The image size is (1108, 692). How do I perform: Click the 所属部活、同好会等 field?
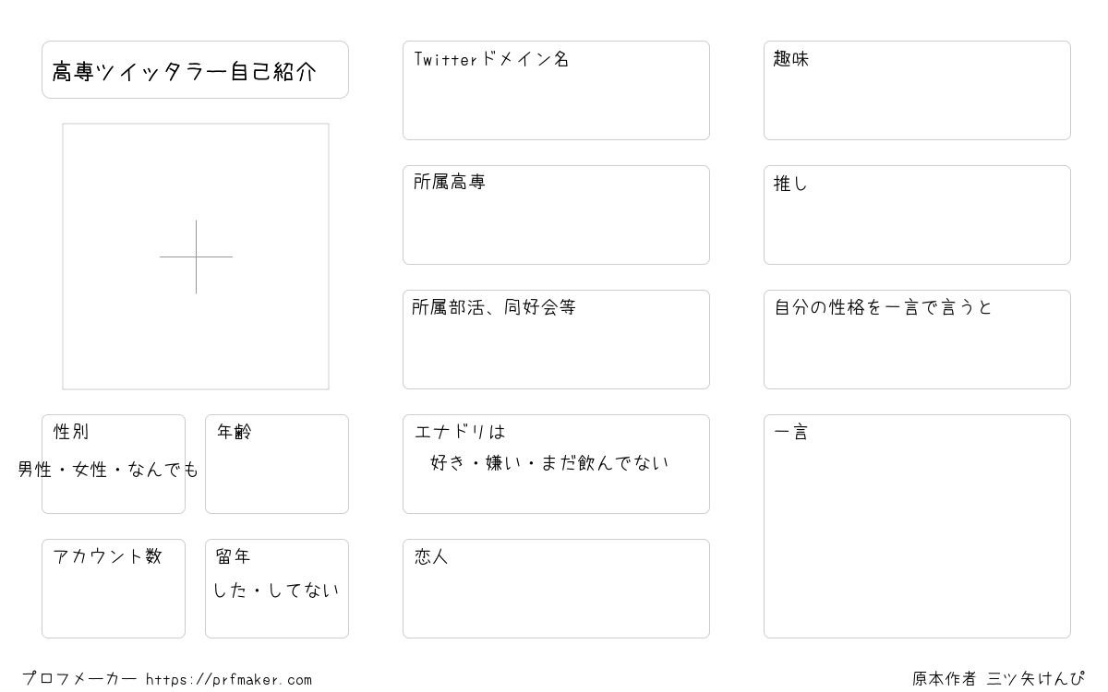click(x=556, y=340)
